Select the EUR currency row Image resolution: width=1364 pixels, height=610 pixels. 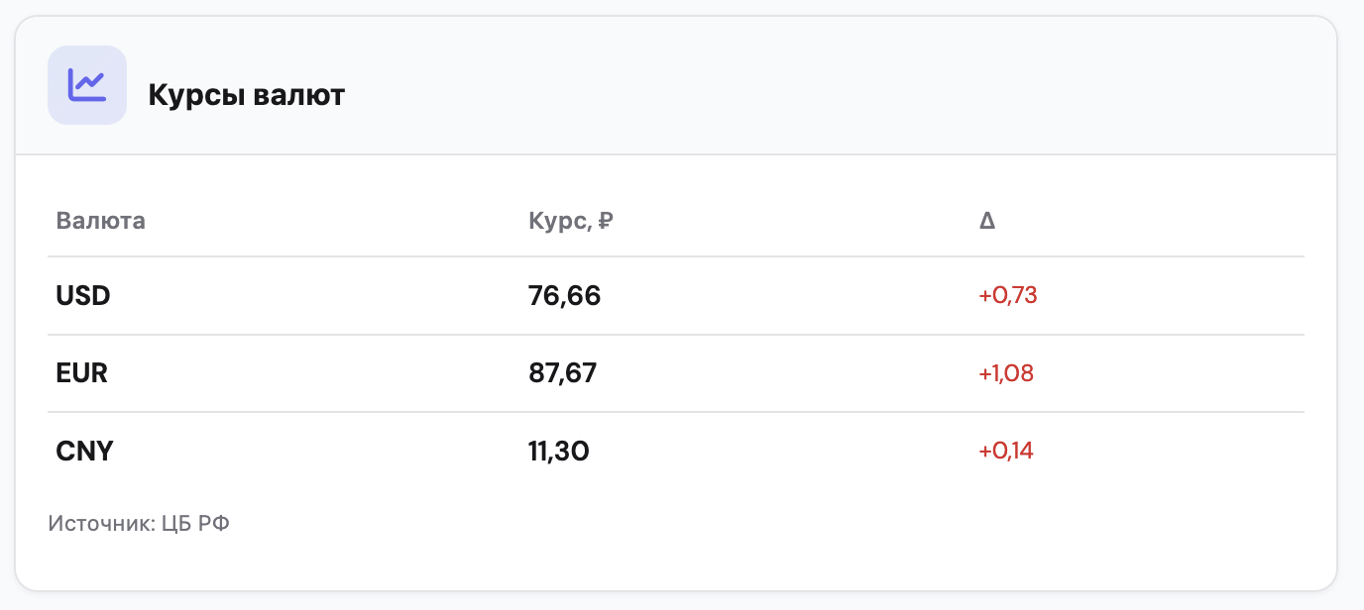click(676, 373)
